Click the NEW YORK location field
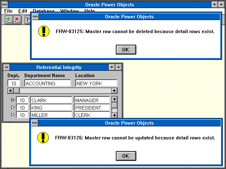Screen dimensions: 226x169 click(x=96, y=83)
